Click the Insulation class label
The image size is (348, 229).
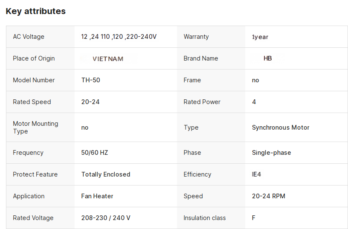[x=205, y=218]
